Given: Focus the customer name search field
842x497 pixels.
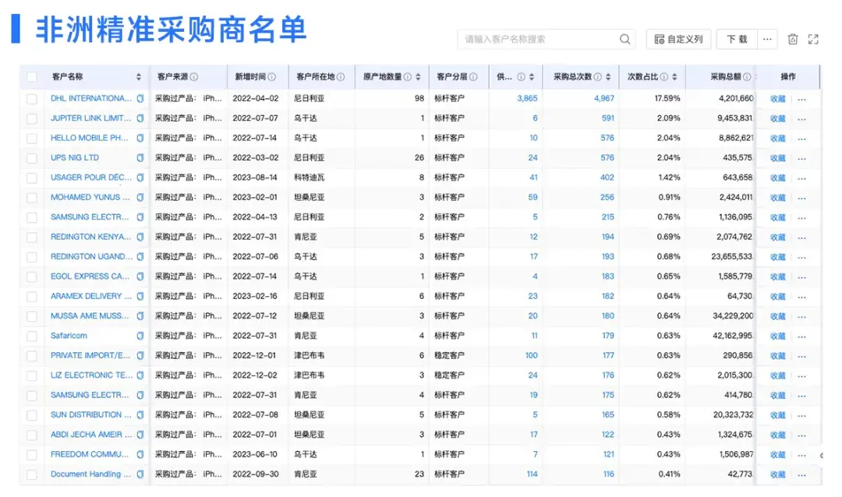Looking at the screenshot, I should [x=540, y=39].
